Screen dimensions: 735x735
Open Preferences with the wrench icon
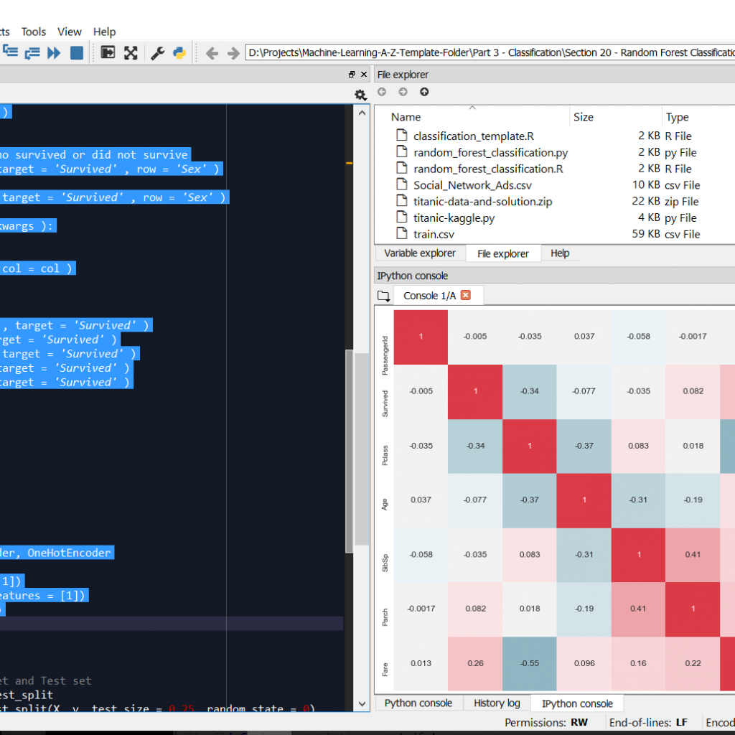point(157,52)
